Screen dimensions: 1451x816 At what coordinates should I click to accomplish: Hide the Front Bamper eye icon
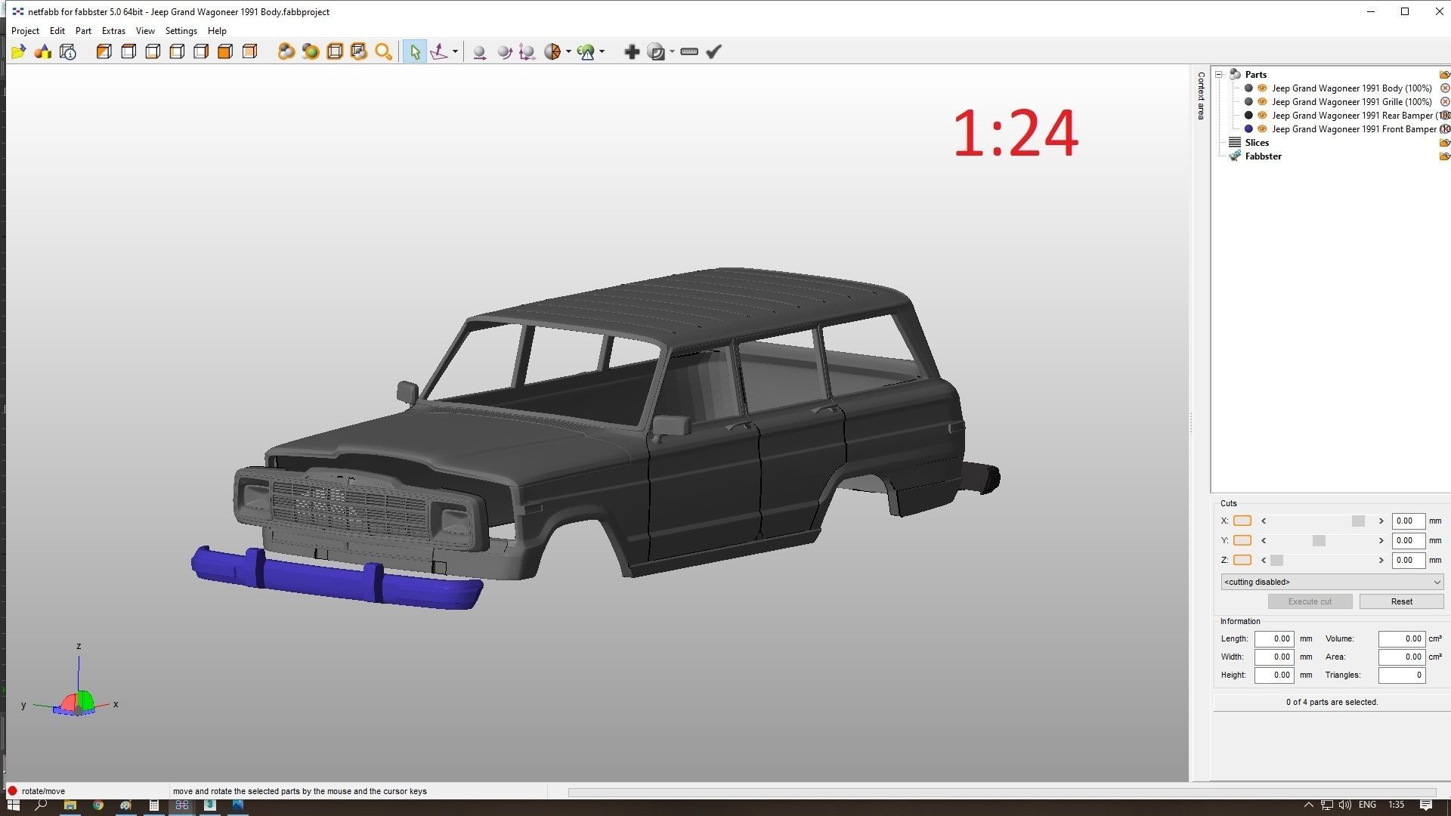(1262, 129)
